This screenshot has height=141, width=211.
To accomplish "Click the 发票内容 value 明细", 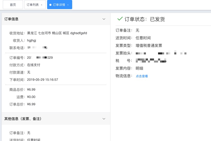I will (139, 68).
